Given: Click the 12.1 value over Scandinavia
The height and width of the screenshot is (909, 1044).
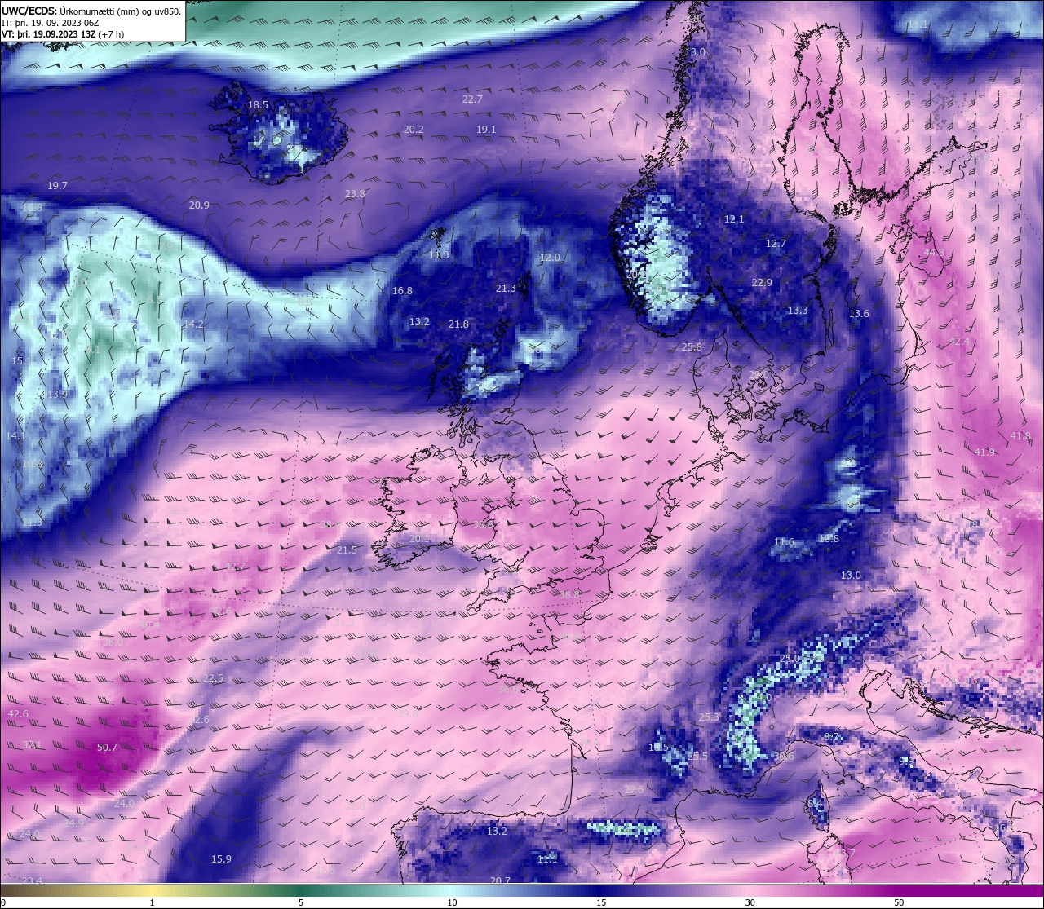Looking at the screenshot, I should [734, 219].
